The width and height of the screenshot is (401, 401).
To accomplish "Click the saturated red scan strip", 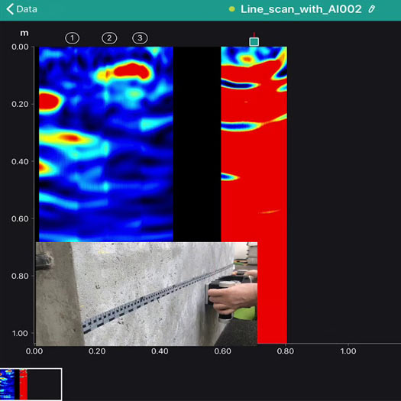I will (x=254, y=194).
